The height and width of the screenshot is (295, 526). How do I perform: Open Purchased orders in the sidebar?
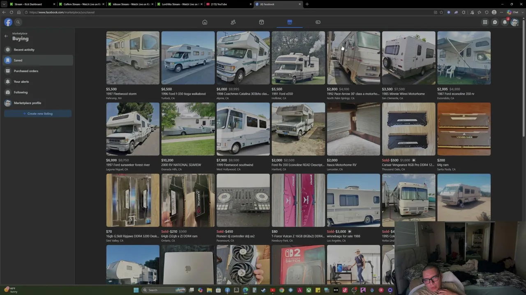pyautogui.click(x=38, y=71)
